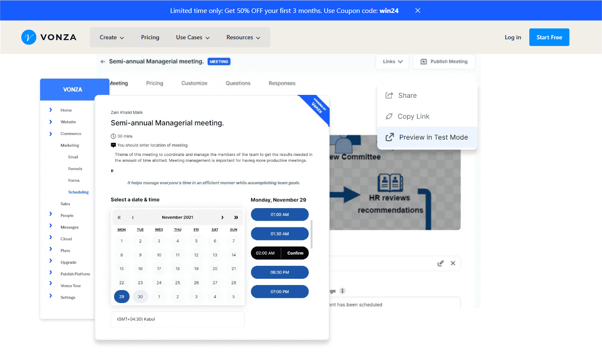This screenshot has width=602, height=354.
Task: Open Marketing in the sidebar
Action: pyautogui.click(x=70, y=145)
